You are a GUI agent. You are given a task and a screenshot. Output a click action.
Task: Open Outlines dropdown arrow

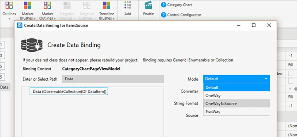click(9, 19)
